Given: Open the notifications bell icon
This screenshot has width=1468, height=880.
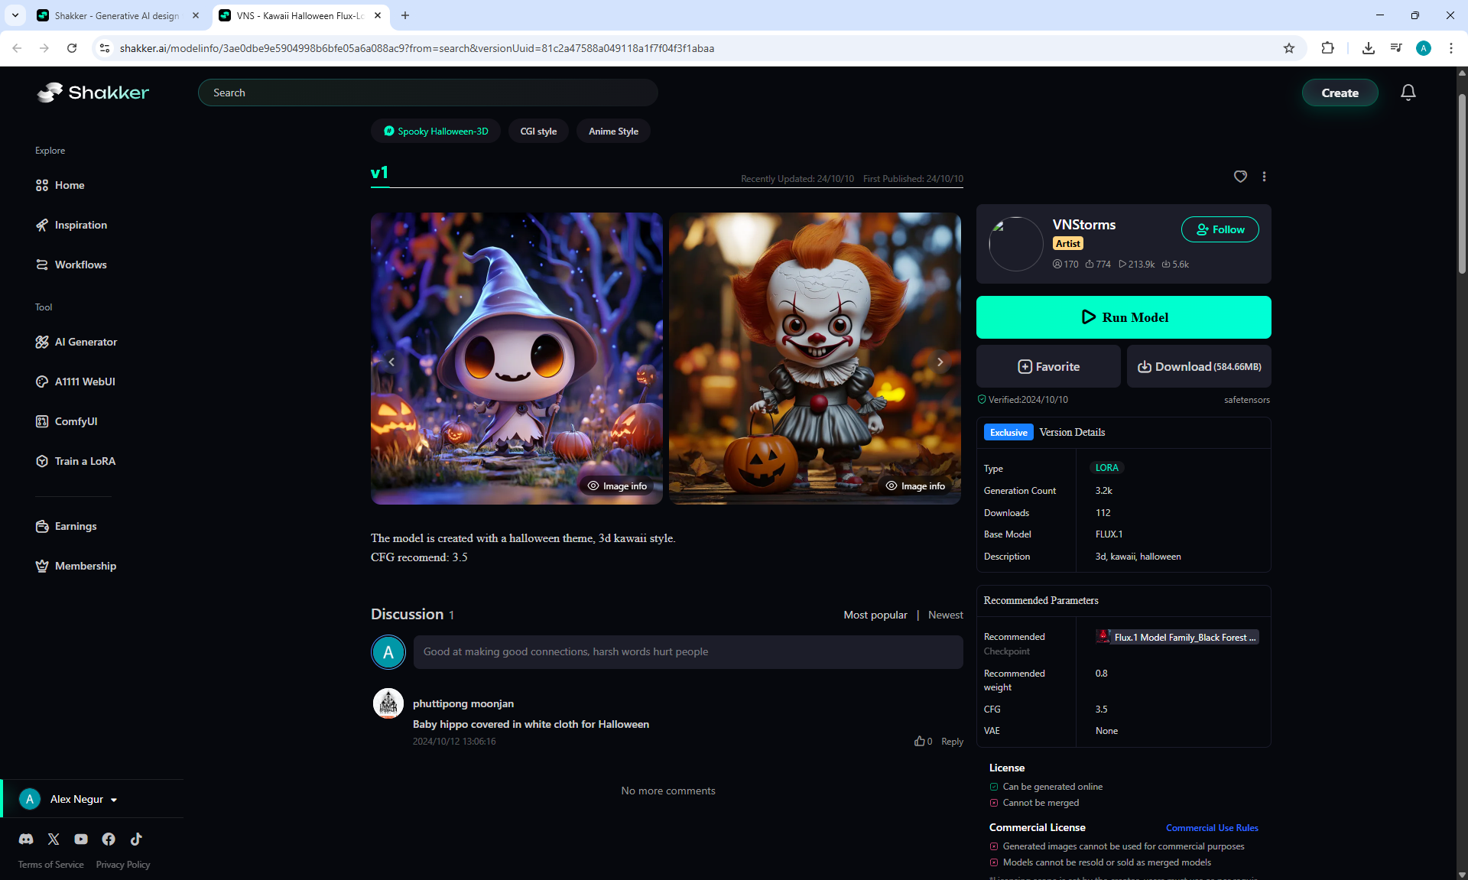Looking at the screenshot, I should (1408, 93).
